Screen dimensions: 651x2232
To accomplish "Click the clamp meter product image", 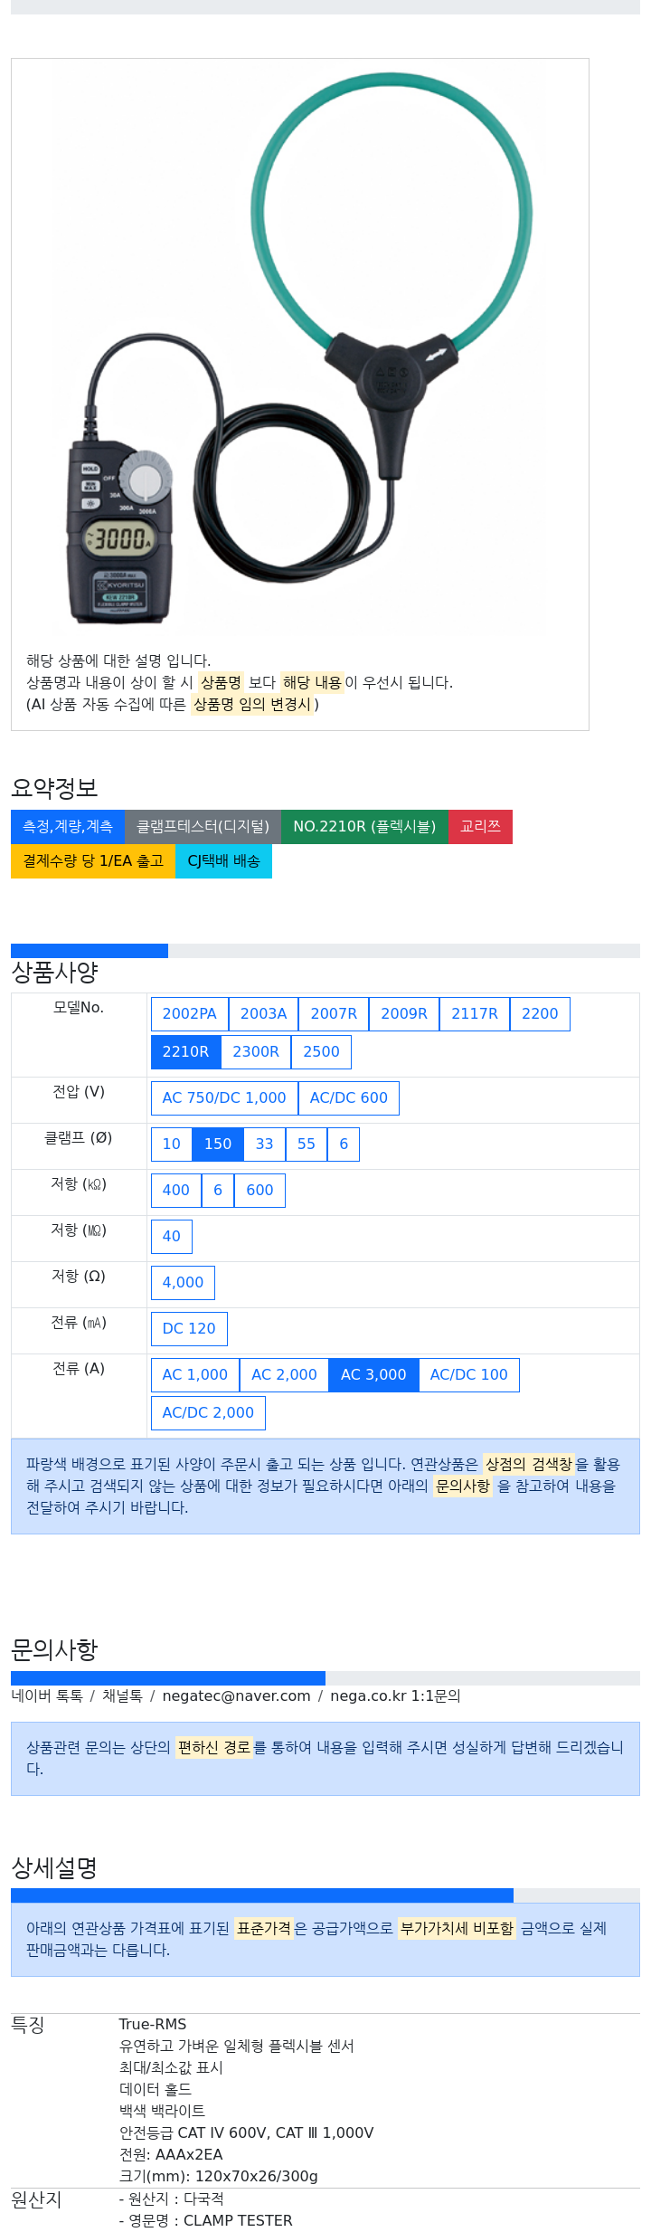I will [300, 348].
